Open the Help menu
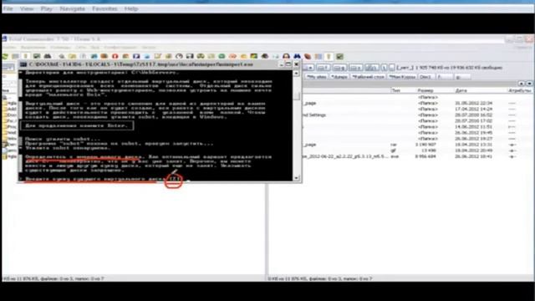The width and height of the screenshot is (535, 301). (131, 8)
